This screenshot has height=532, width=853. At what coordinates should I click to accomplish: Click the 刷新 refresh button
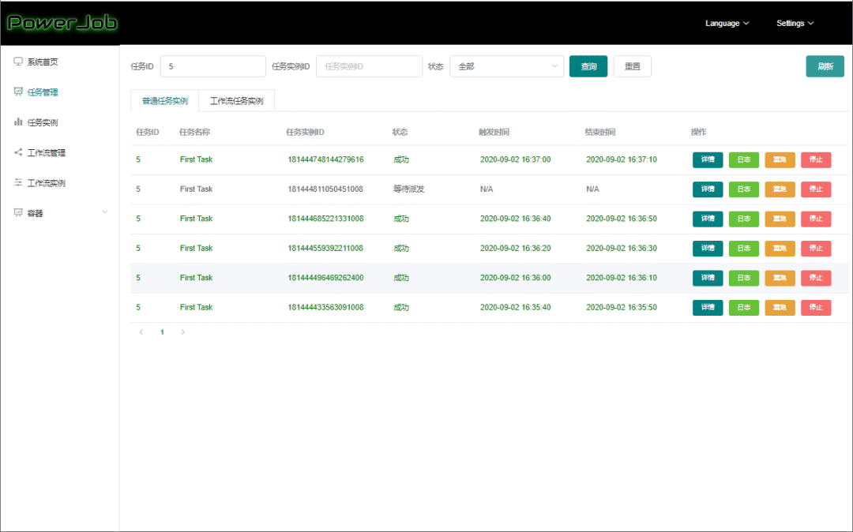(825, 66)
